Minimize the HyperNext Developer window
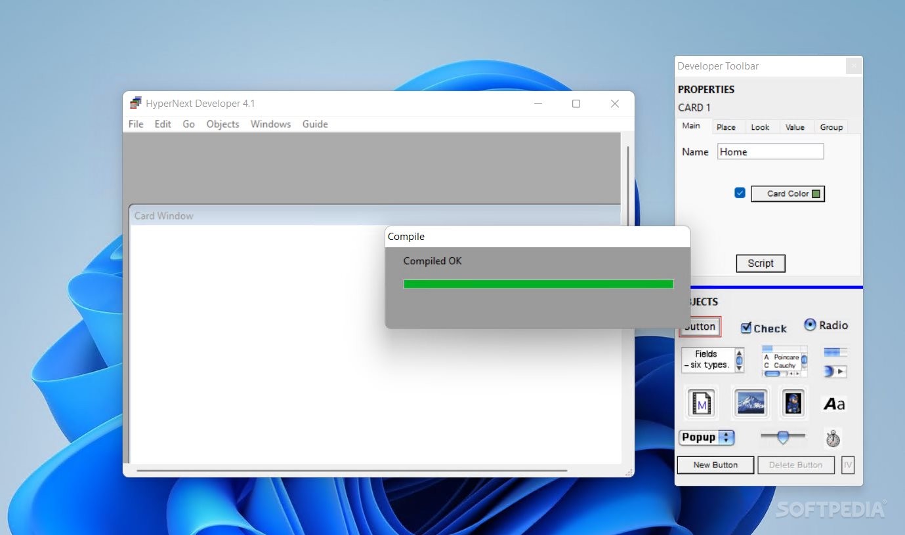Image resolution: width=905 pixels, height=535 pixels. point(538,103)
